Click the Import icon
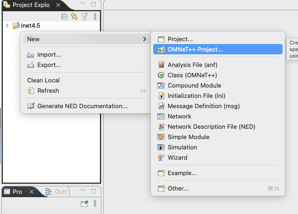 [31, 55]
